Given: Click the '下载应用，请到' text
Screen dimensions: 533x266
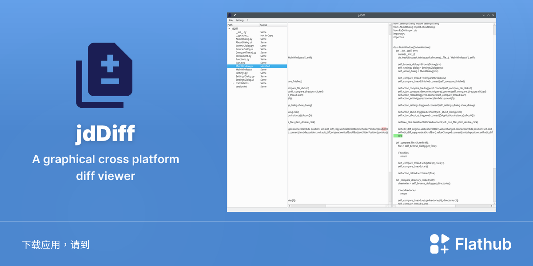Looking at the screenshot, I should click(56, 244).
